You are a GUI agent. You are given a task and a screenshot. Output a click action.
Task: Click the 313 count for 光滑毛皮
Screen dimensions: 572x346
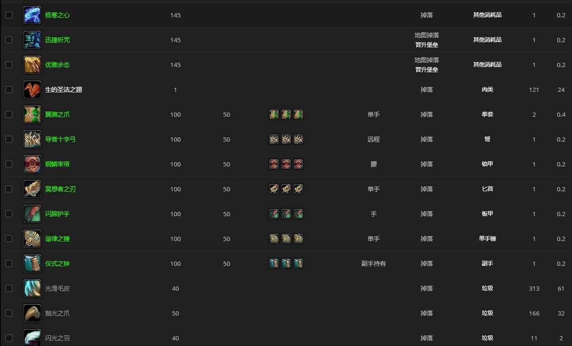(x=534, y=288)
